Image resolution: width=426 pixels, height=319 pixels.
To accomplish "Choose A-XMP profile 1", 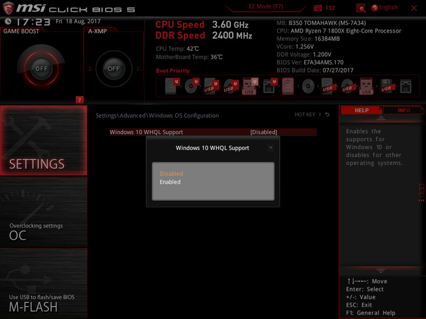I will coord(138,69).
